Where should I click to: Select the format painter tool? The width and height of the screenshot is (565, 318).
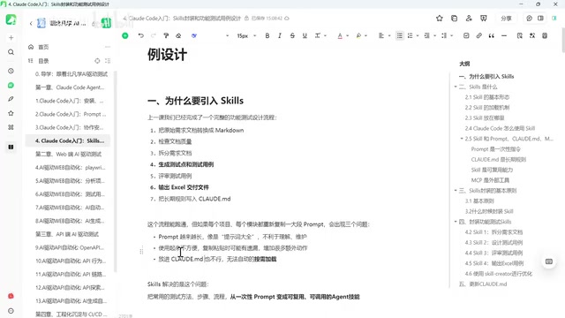pyautogui.click(x=166, y=35)
